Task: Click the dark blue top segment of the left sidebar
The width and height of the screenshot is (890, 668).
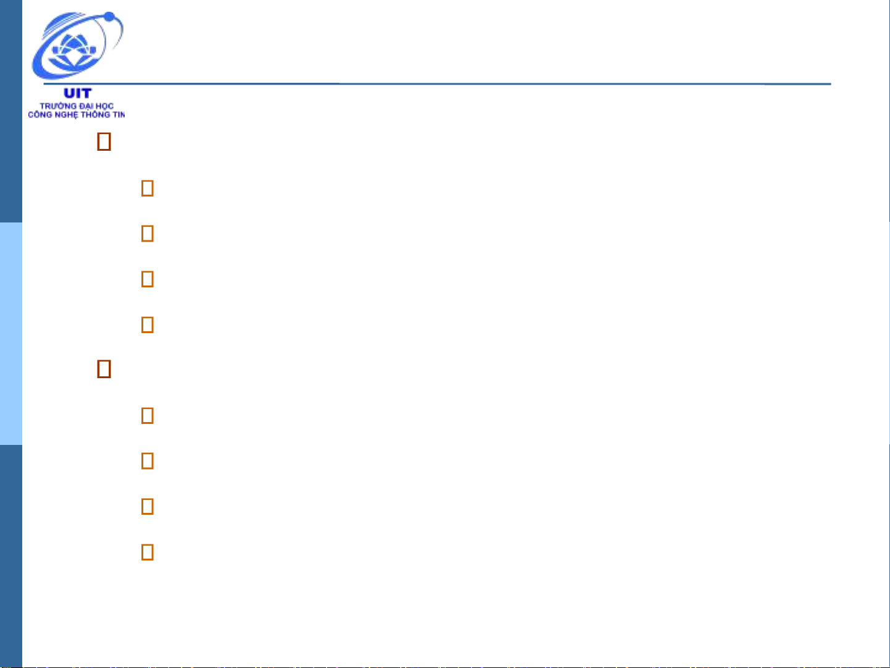Action: [10, 111]
